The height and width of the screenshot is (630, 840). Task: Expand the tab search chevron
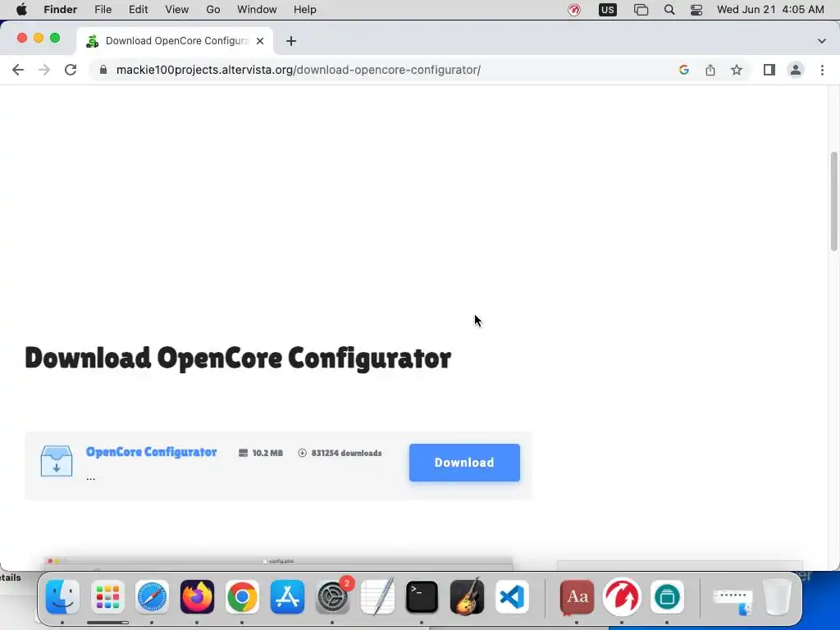click(821, 41)
